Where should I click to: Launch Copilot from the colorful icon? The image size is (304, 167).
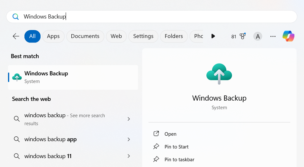click(x=289, y=36)
